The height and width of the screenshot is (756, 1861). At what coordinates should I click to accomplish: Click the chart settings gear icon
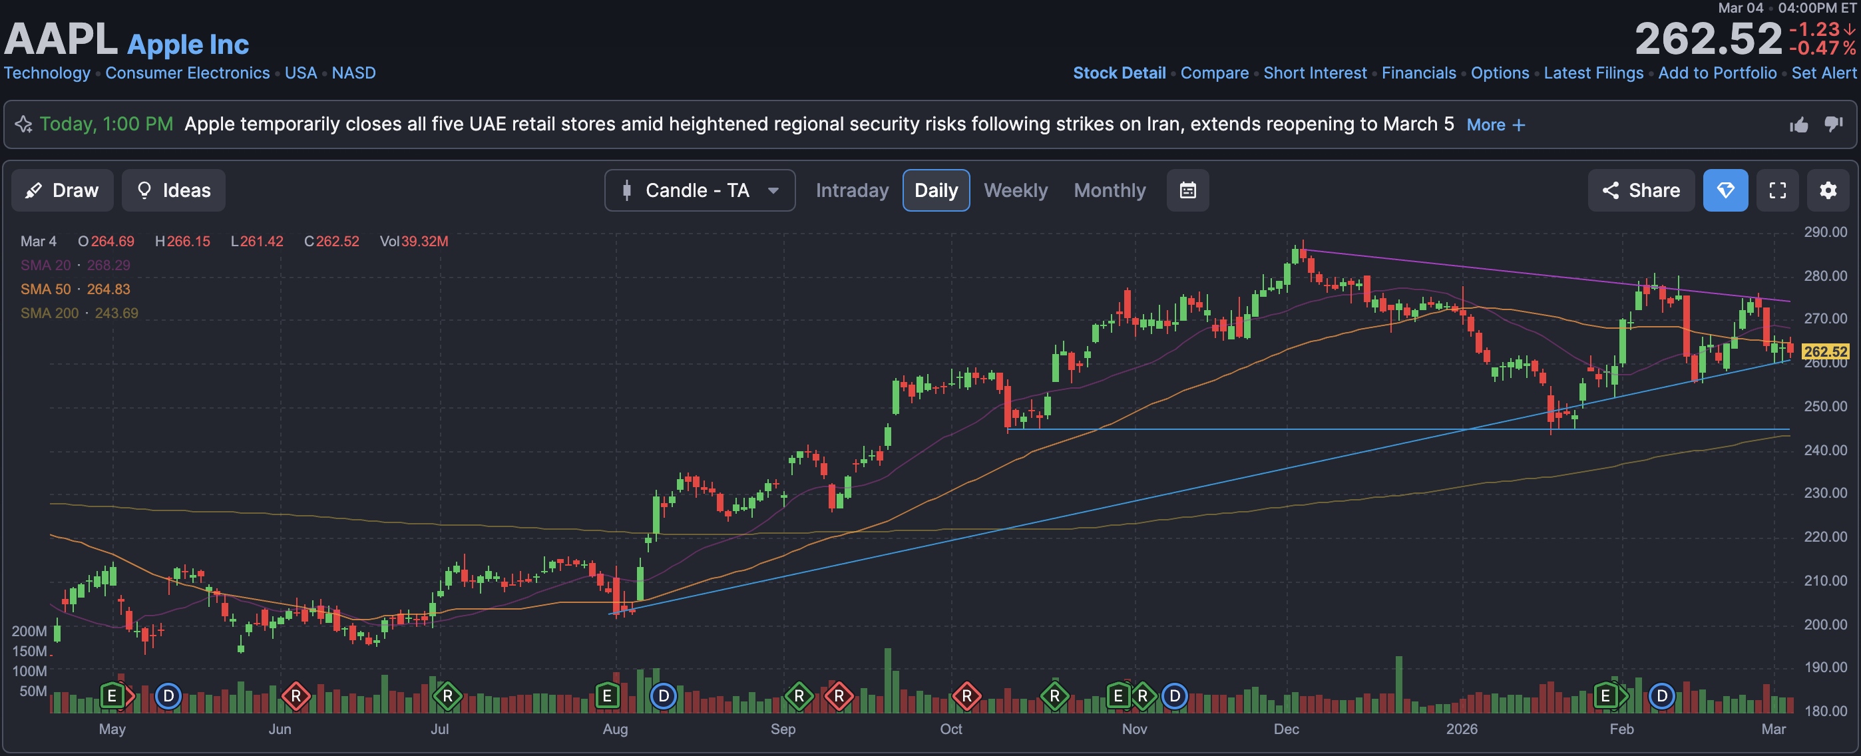tap(1827, 190)
